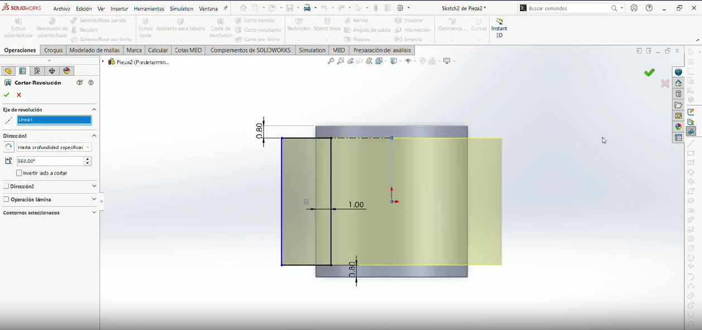Click the reverse direction icon under Dirección1
The image size is (702, 330).
(x=8, y=147)
